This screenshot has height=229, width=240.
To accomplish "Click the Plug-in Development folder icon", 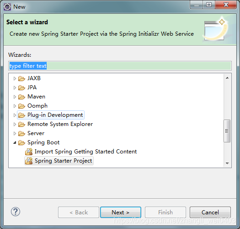I will (x=21, y=115).
